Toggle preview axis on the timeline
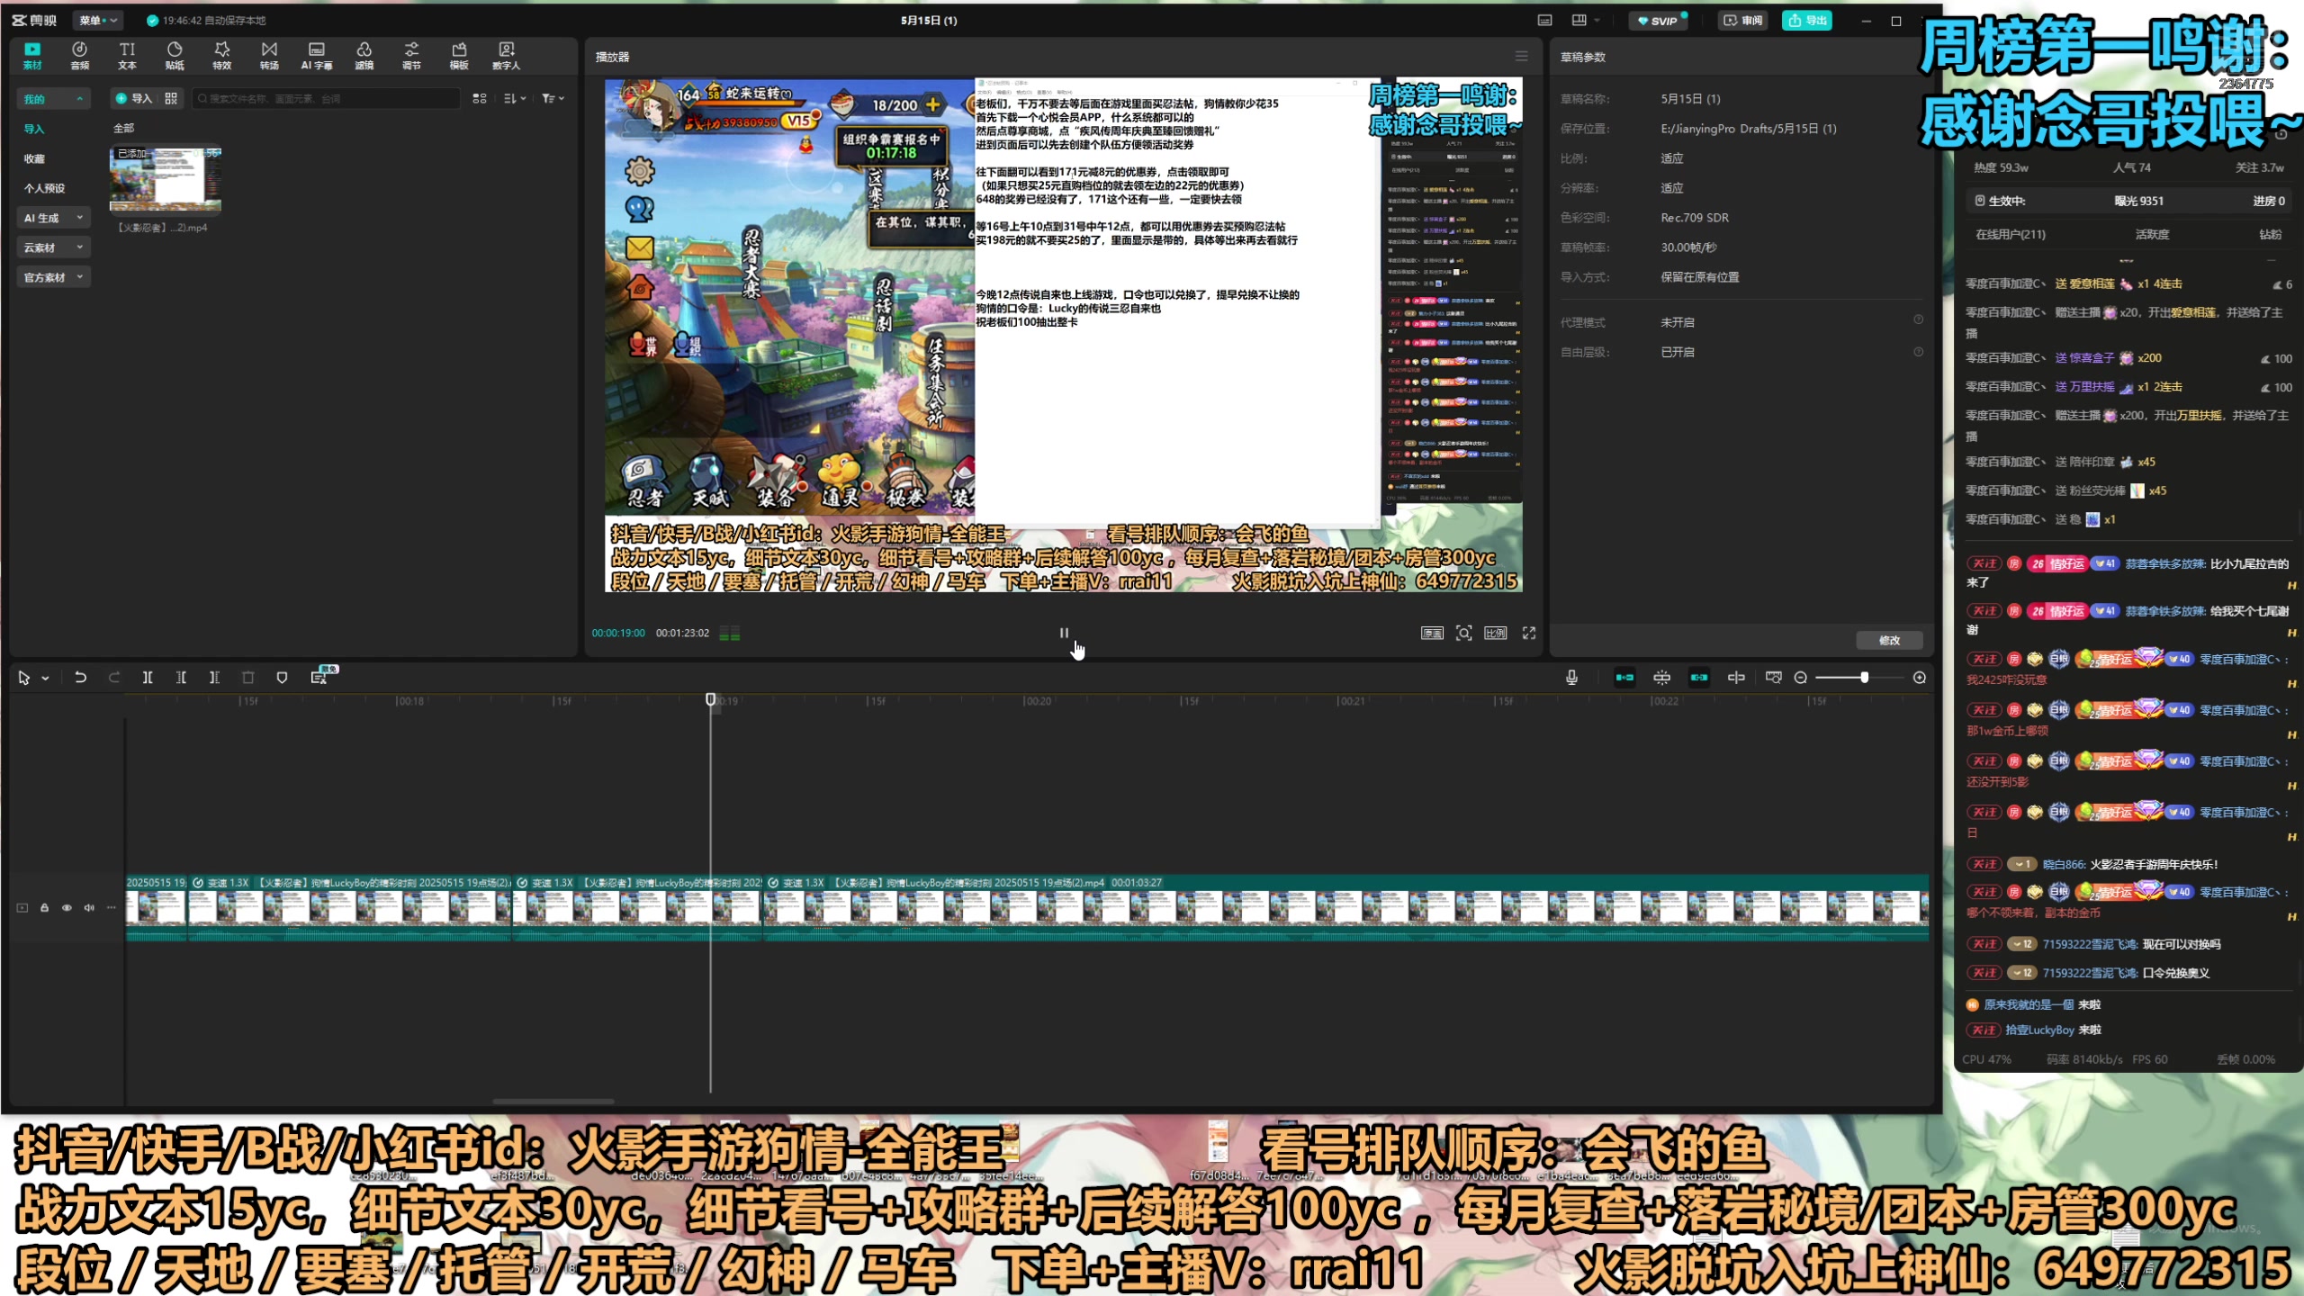The image size is (2304, 1296). tap(1736, 677)
